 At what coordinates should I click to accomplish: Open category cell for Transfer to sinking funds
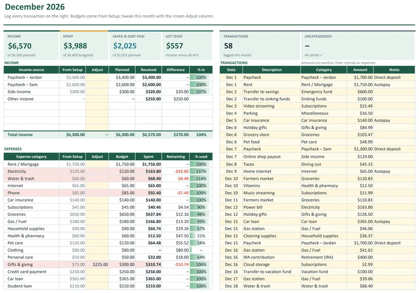324,99
